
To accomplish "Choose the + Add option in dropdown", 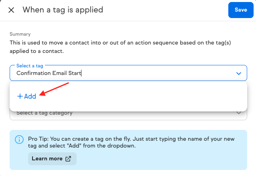I will click(26, 96).
